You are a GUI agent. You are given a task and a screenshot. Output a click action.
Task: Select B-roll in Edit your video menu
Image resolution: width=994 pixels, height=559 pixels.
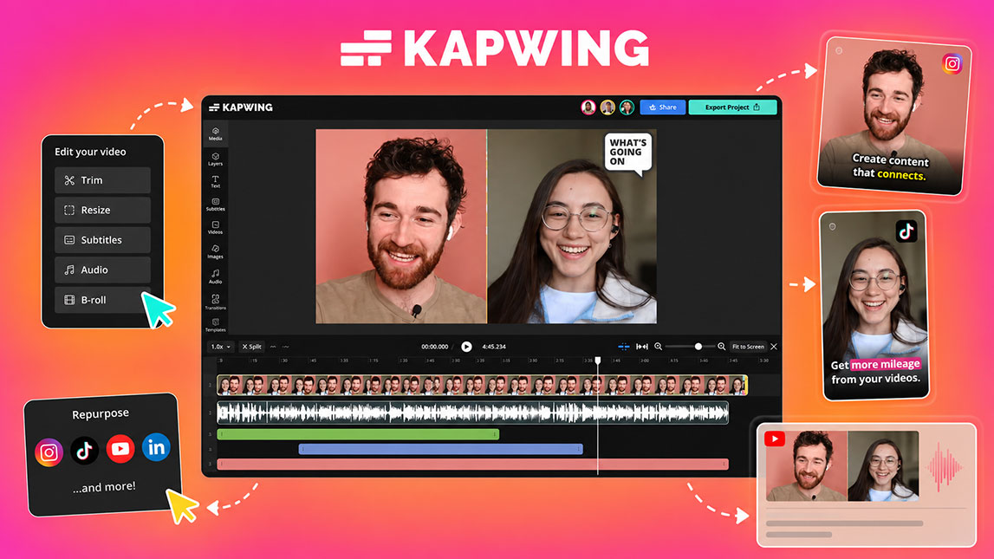[x=103, y=300]
